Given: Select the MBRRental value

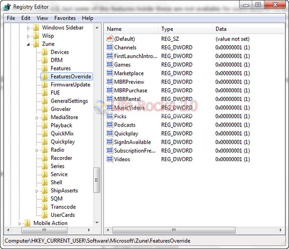Looking at the screenshot, I should 127,99.
